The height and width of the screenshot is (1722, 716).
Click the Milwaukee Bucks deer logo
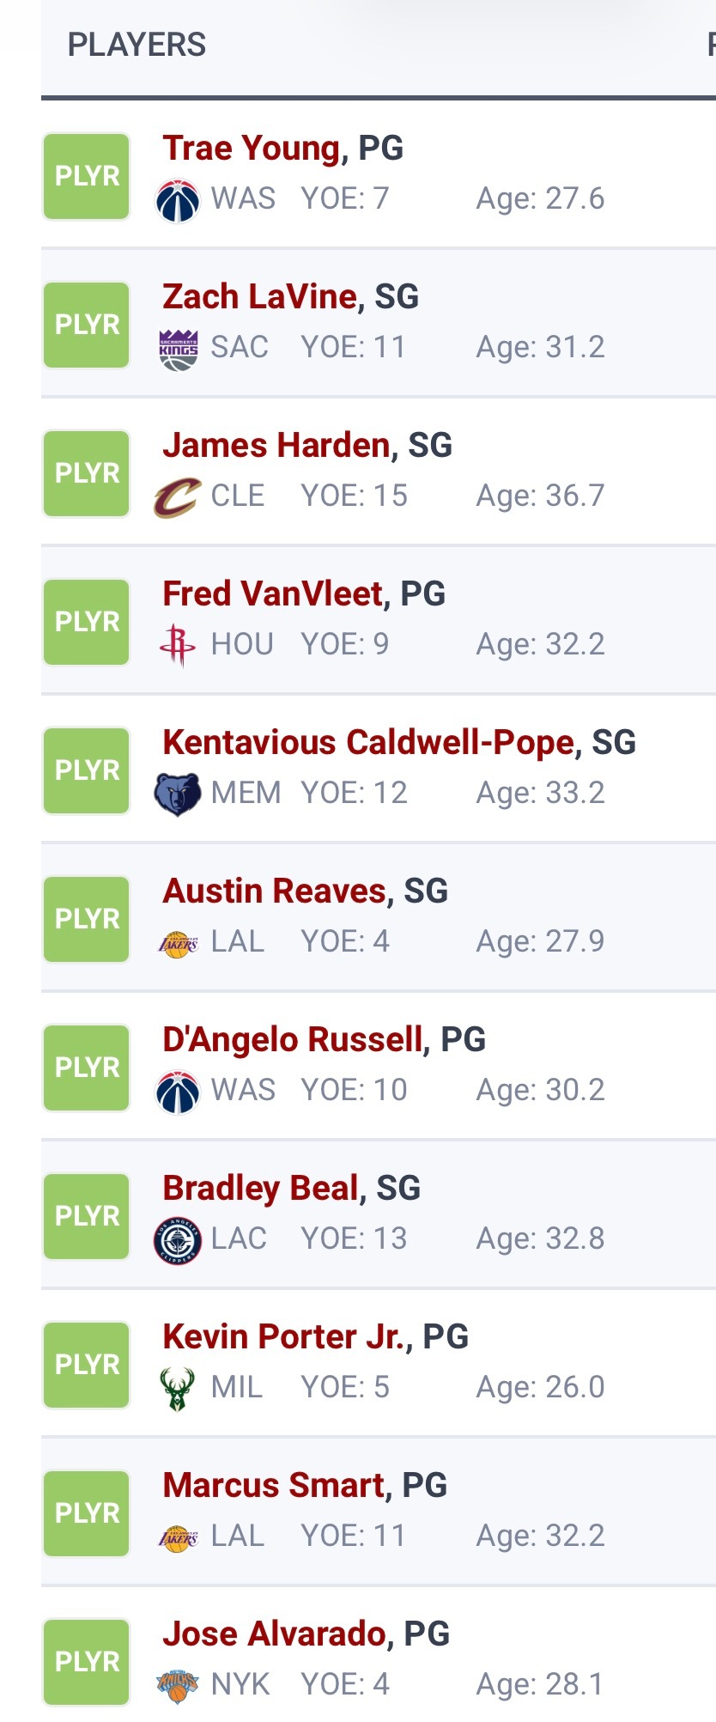tap(178, 1389)
